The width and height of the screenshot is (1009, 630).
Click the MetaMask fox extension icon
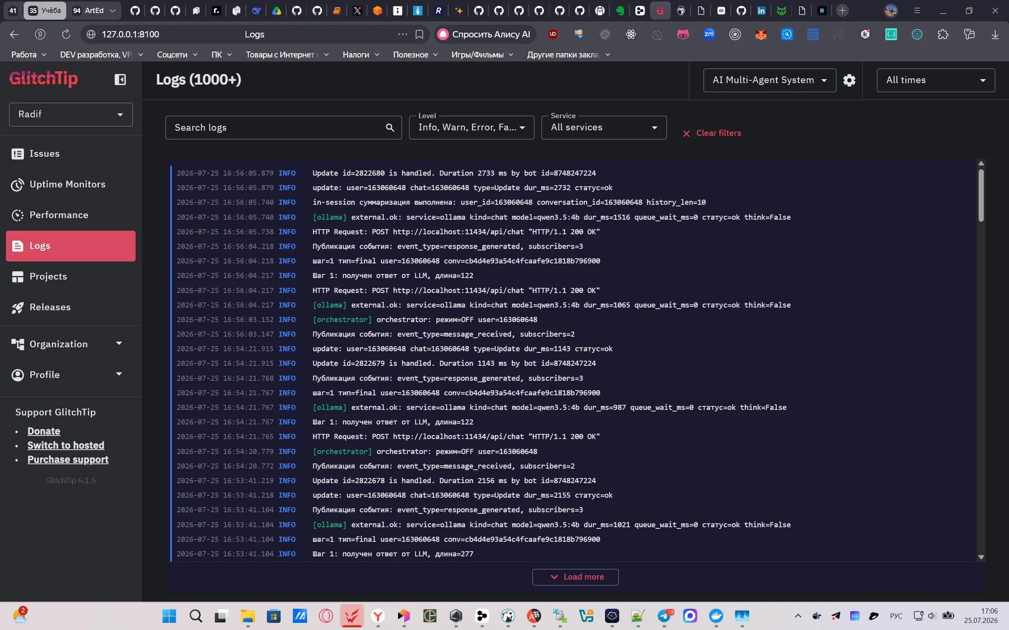pos(761,34)
